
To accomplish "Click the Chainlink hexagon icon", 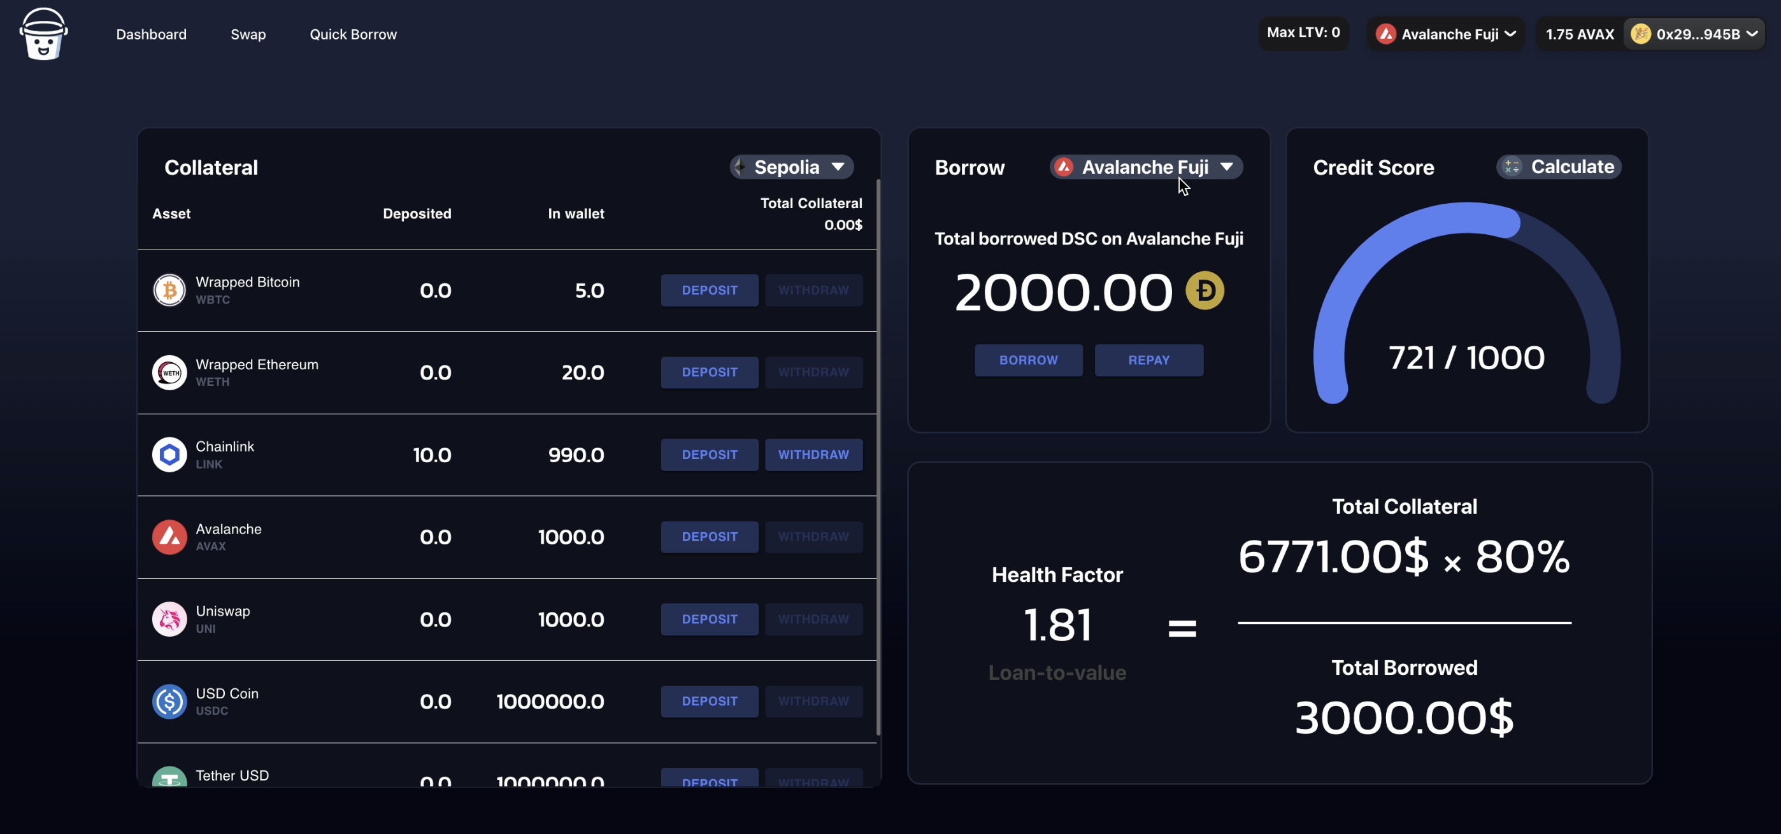I will 169,455.
